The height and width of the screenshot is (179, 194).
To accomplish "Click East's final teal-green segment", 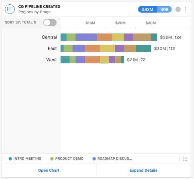I will (x=143, y=48).
